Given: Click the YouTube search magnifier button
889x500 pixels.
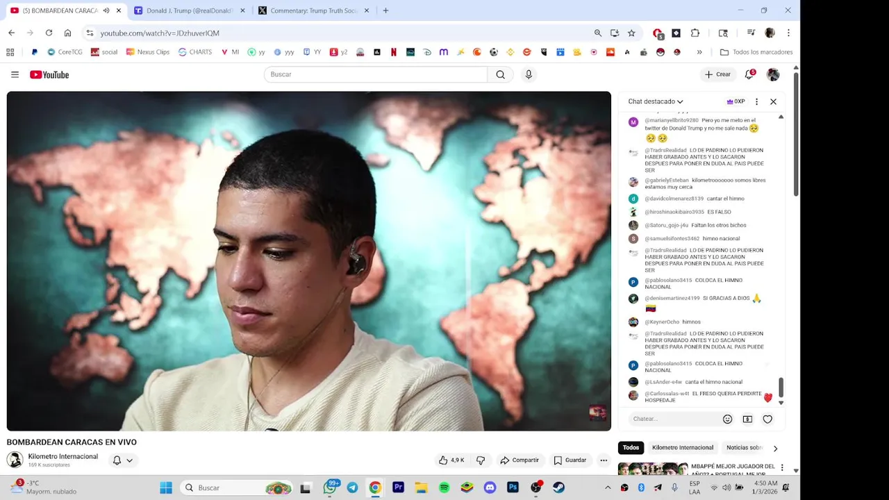Looking at the screenshot, I should [x=500, y=74].
